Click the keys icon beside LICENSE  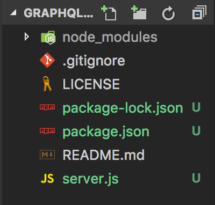pos(47,84)
